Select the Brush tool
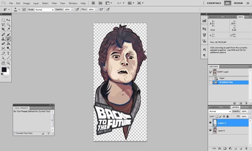Image resolution: width=252 pixels, height=151 pixels. click(8, 34)
